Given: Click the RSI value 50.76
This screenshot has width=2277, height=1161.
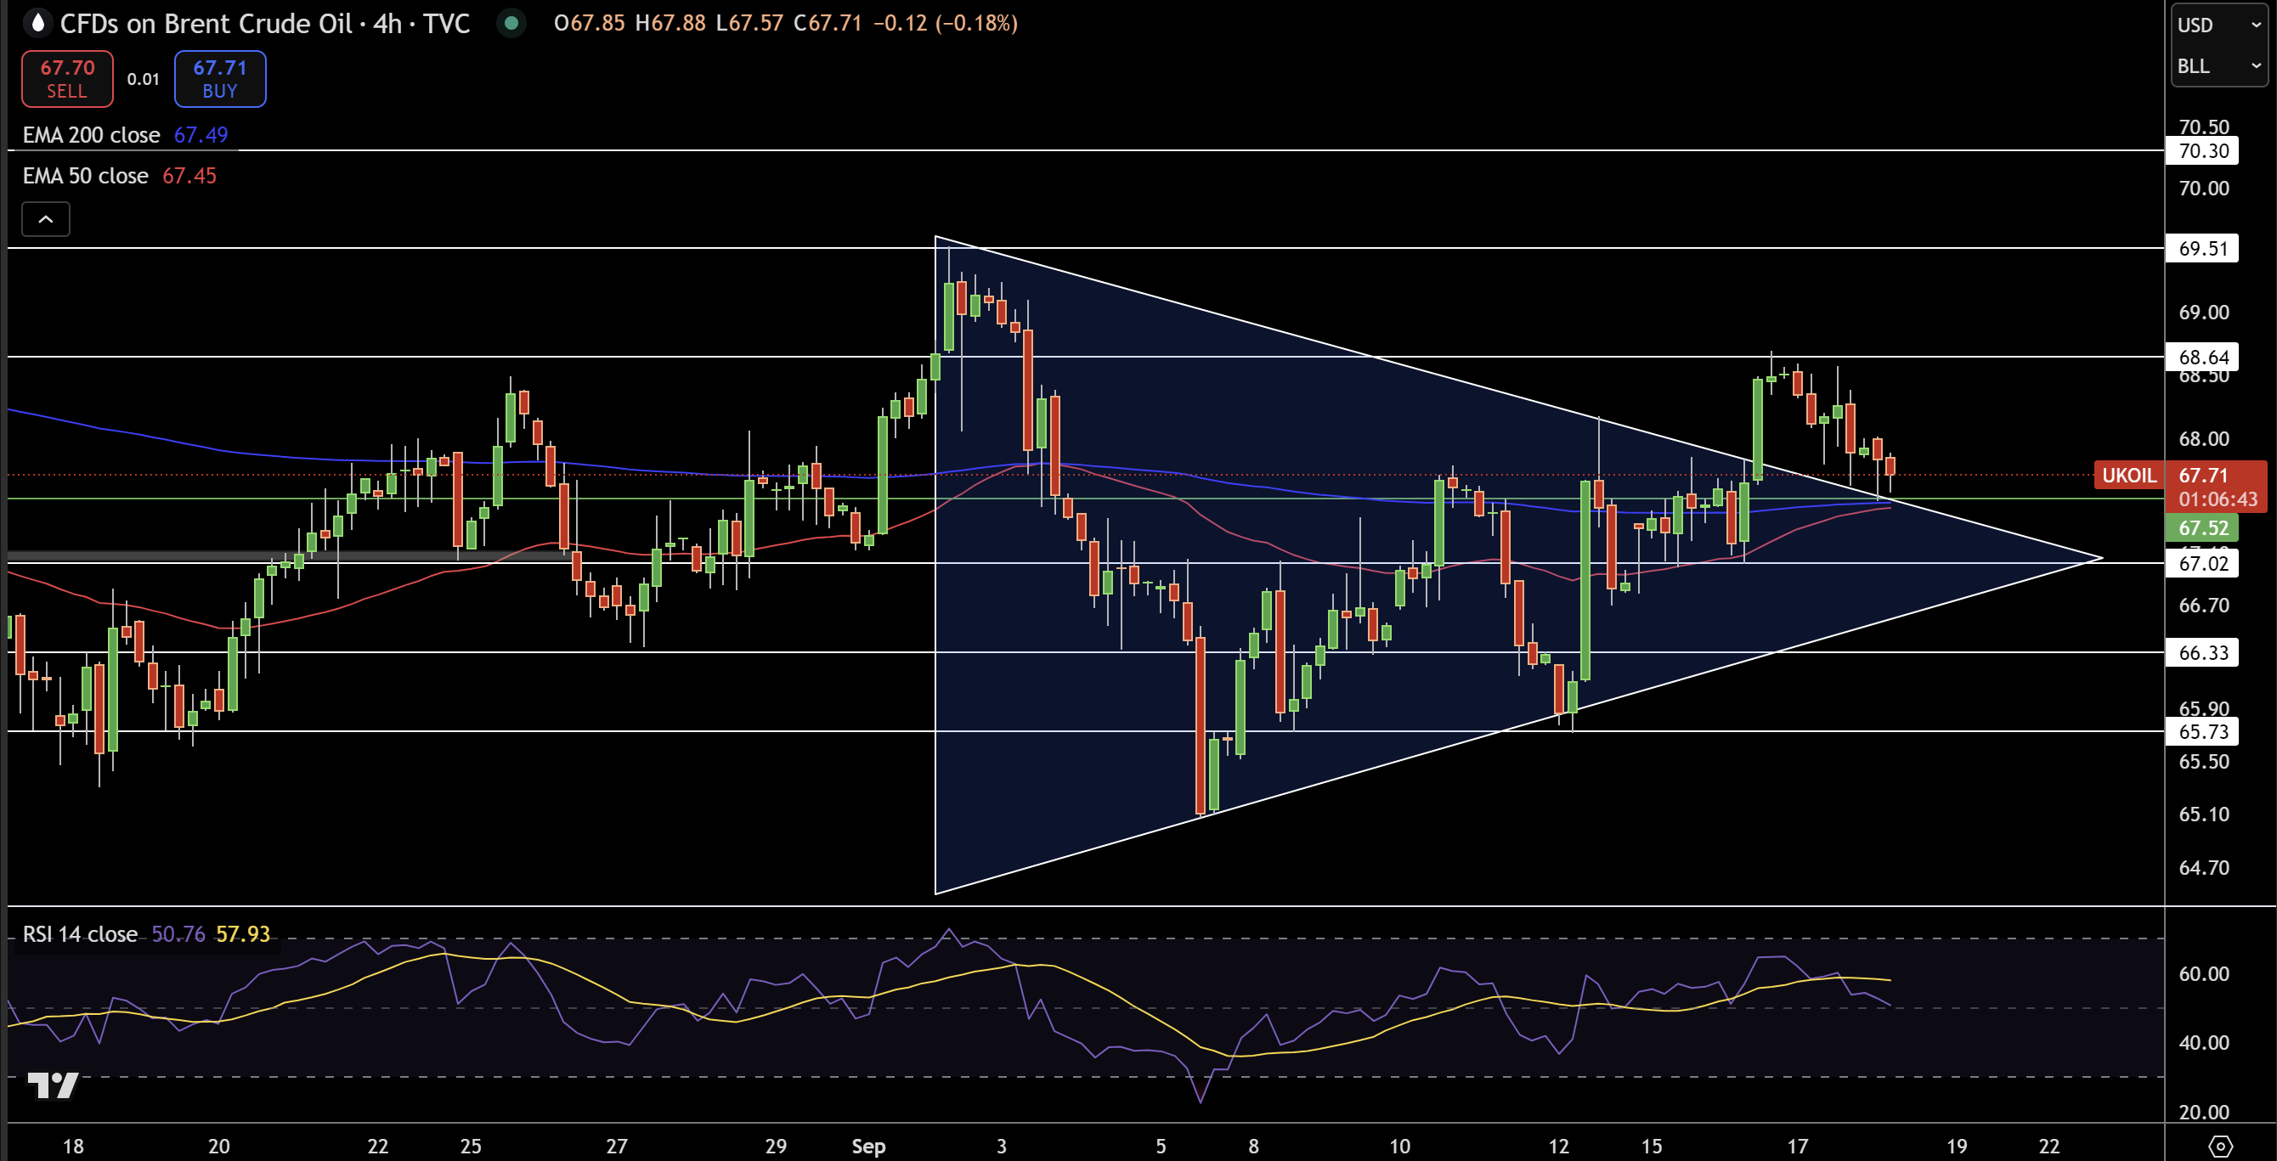Looking at the screenshot, I should tap(178, 934).
